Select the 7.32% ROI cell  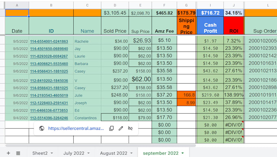pos(234,40)
